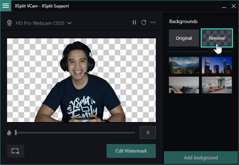Select the Original background option

184,38
